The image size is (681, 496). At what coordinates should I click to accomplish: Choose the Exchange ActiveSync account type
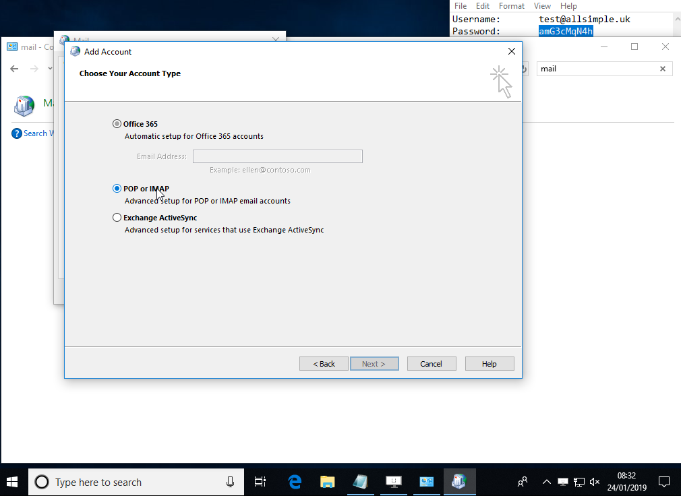click(x=117, y=218)
